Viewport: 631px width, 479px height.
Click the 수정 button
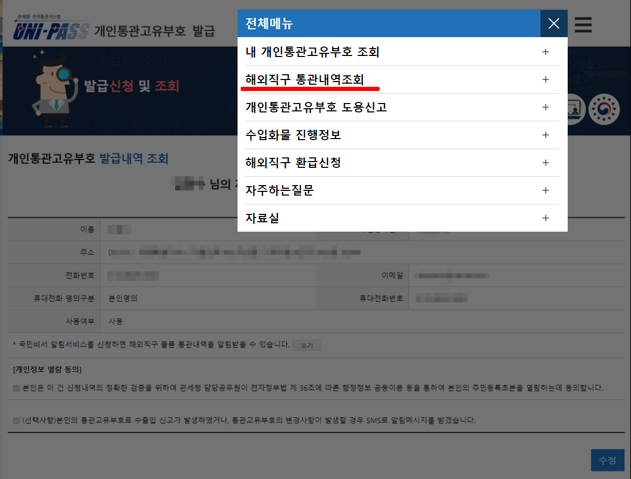[607, 461]
